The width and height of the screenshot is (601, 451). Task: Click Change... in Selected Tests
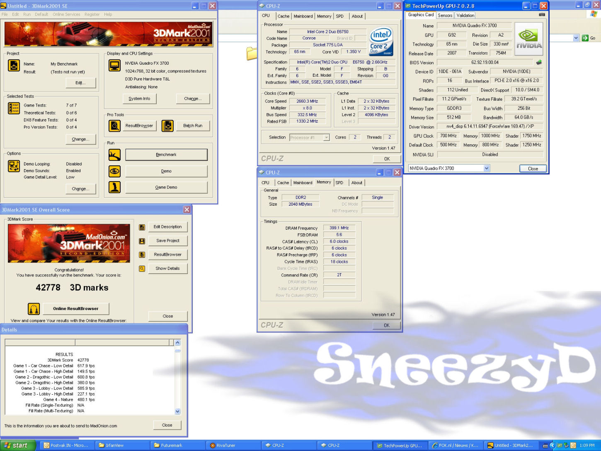80,139
